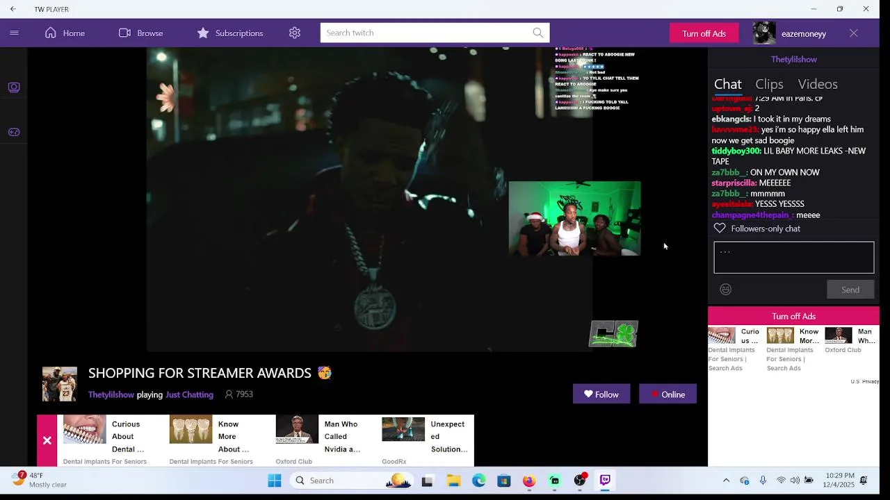Open the Thetylilshow channel link above chat
890x500 pixels.
coord(793,60)
